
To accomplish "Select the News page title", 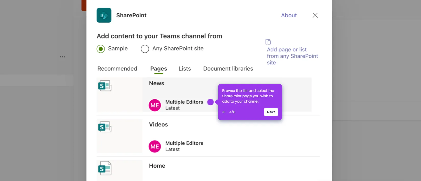I will pyautogui.click(x=157, y=83).
